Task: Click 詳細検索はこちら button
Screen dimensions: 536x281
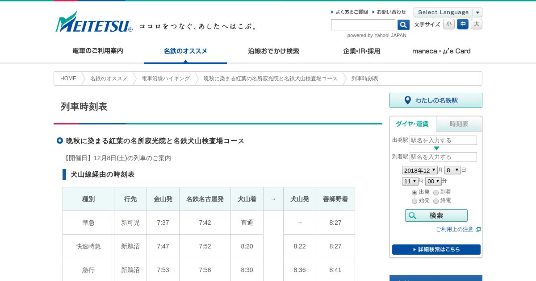Action: coord(436,249)
